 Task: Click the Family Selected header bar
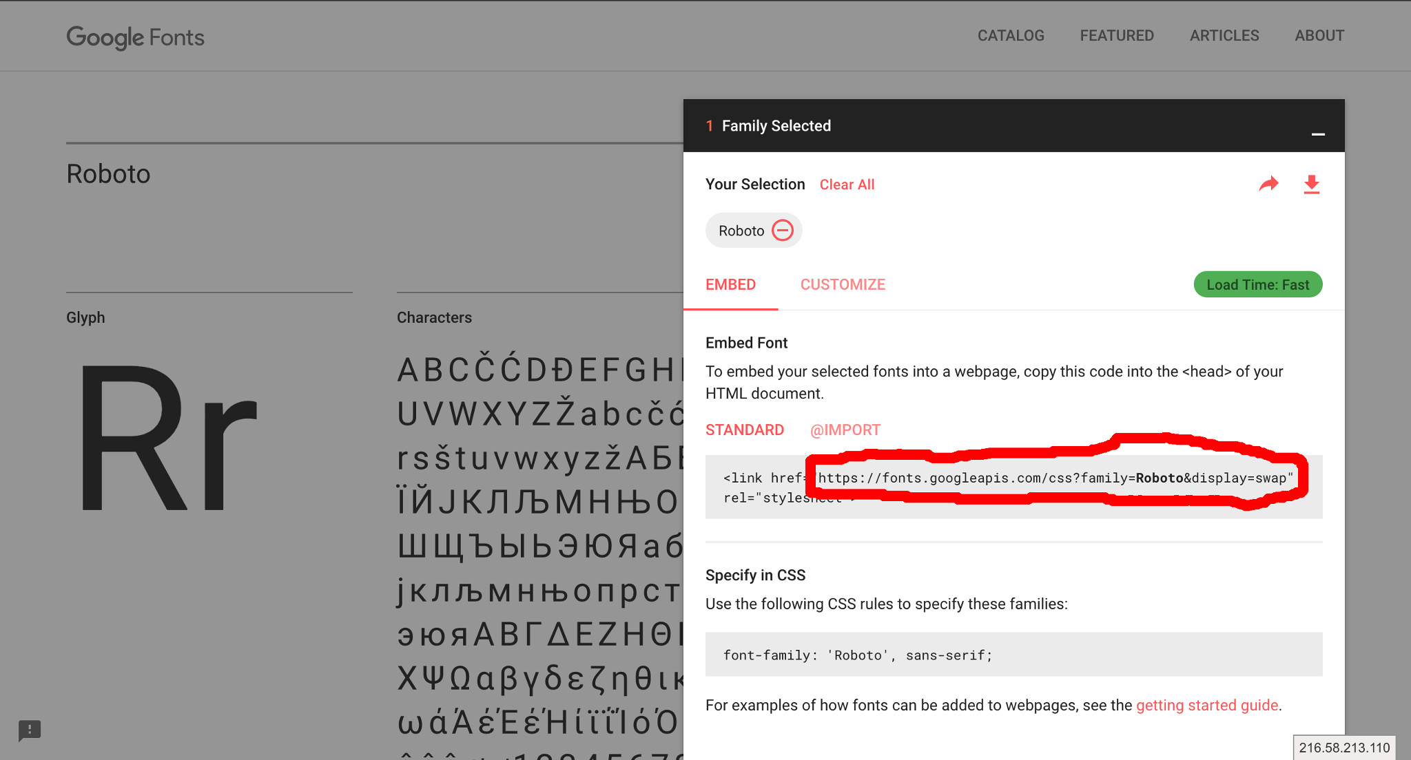point(1014,126)
